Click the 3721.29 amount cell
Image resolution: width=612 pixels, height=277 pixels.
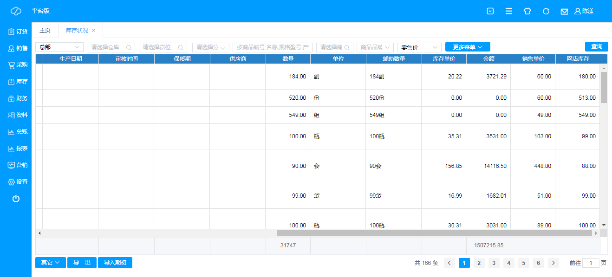coord(488,77)
